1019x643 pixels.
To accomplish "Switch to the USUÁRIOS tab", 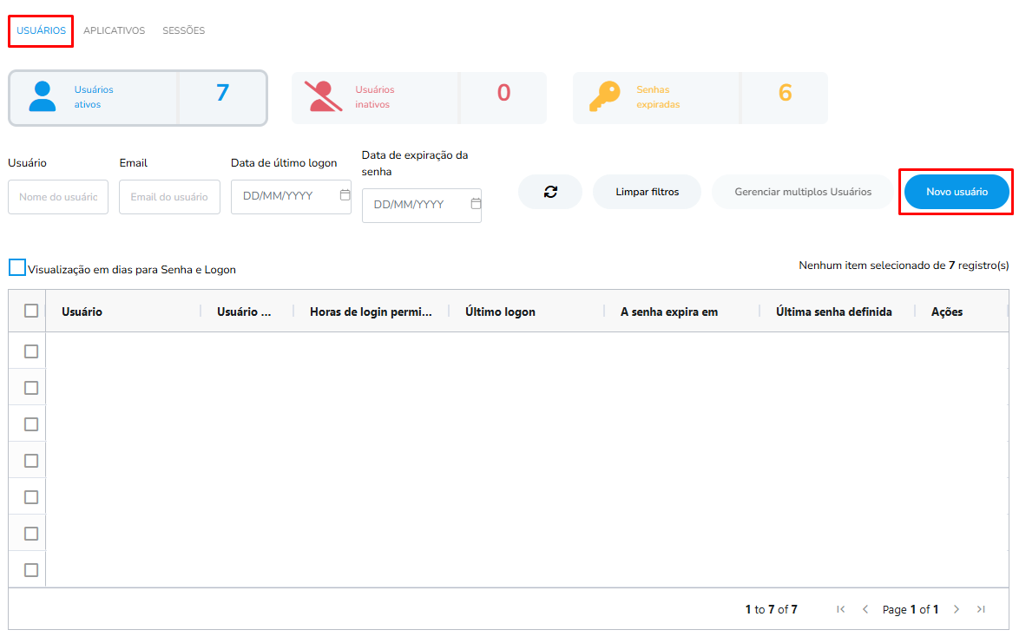I will [x=41, y=30].
